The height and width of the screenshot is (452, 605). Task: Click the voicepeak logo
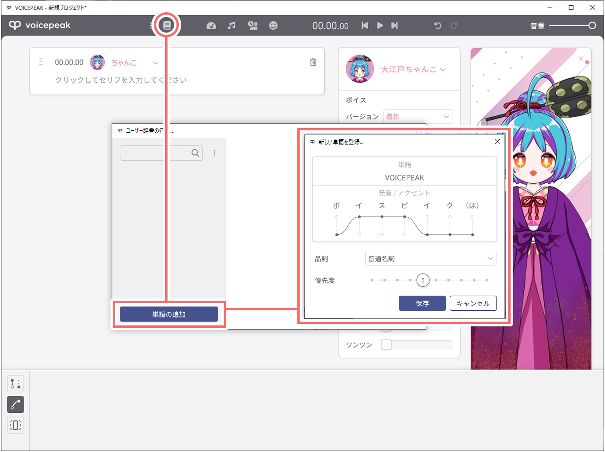[x=40, y=26]
